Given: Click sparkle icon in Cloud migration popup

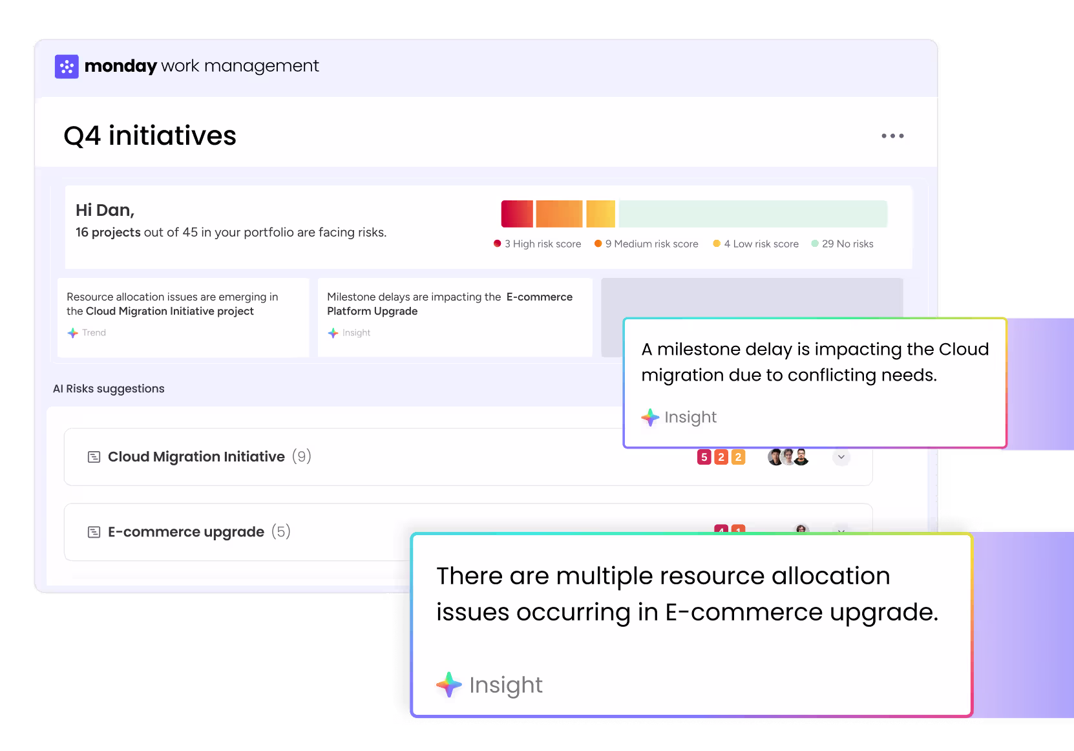Looking at the screenshot, I should tap(650, 418).
